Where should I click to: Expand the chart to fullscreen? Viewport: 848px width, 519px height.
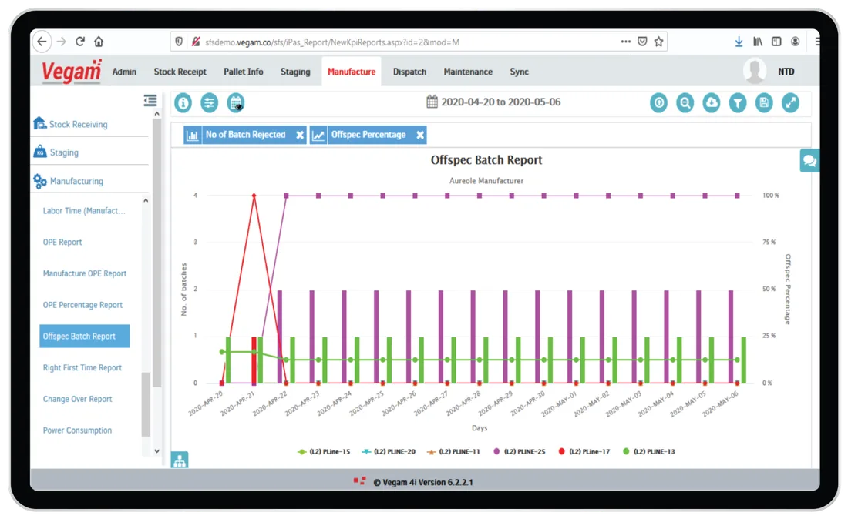click(x=790, y=102)
